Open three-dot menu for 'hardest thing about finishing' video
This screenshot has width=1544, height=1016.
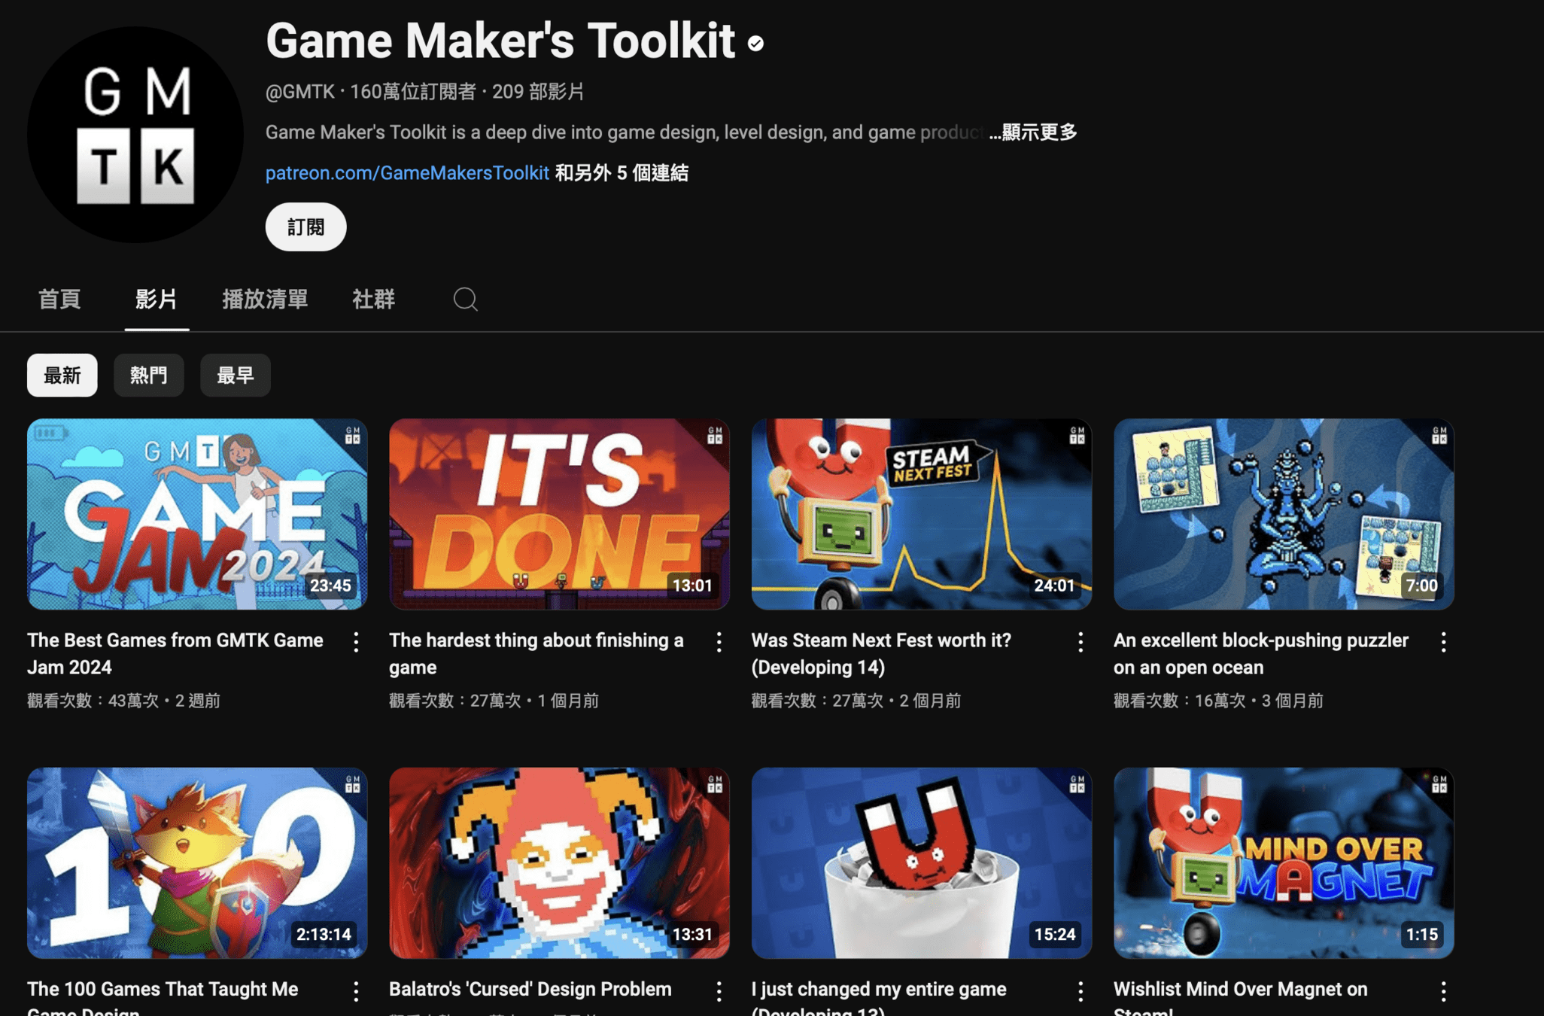click(719, 642)
